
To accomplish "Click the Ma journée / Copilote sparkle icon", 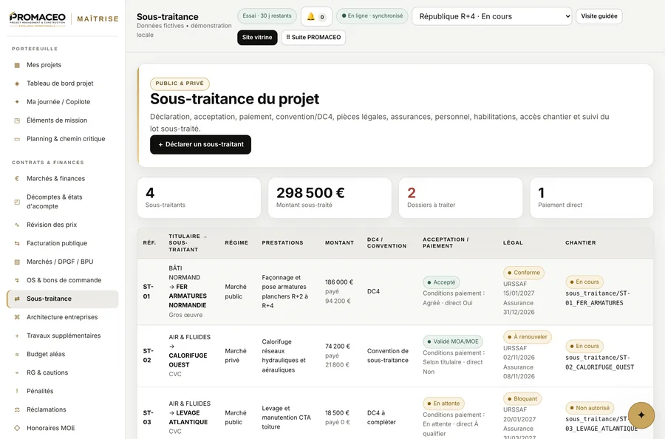I will (17, 102).
